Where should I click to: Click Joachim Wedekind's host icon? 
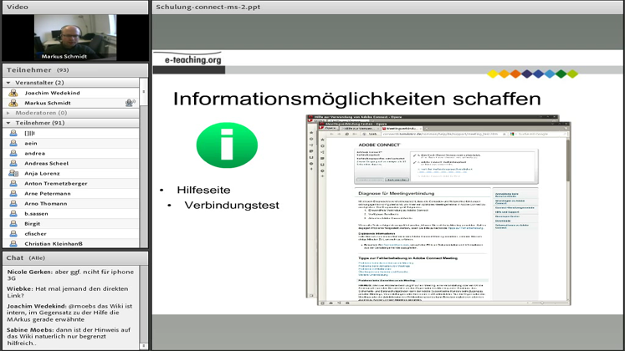pyautogui.click(x=13, y=93)
